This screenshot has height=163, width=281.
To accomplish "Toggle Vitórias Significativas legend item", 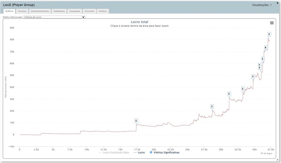I will (x=164, y=152).
